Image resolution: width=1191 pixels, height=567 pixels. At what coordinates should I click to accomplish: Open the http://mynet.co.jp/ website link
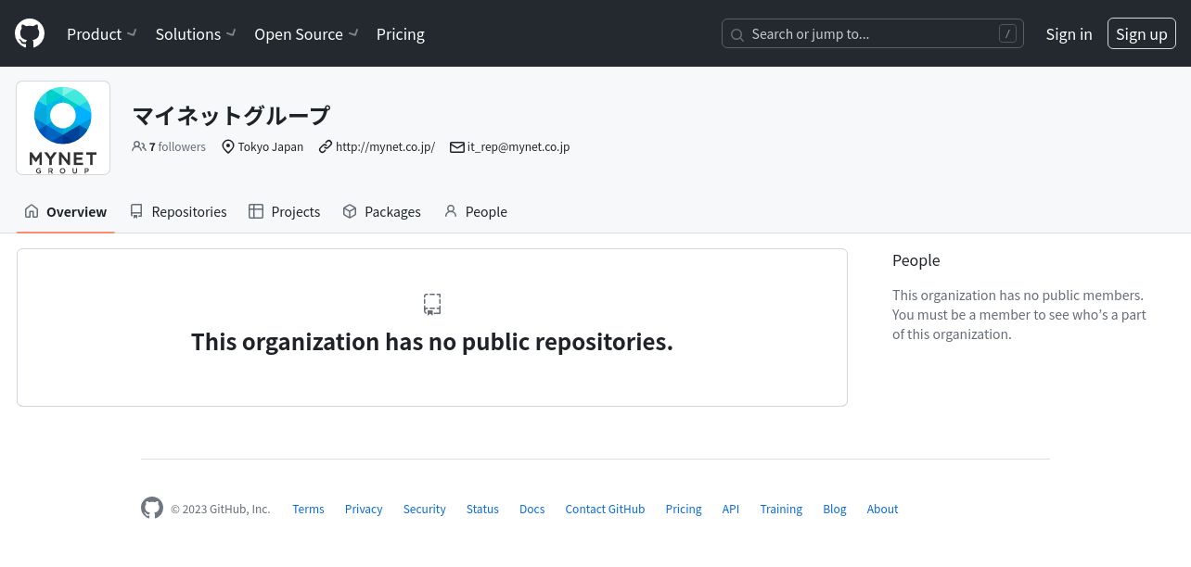tap(385, 146)
